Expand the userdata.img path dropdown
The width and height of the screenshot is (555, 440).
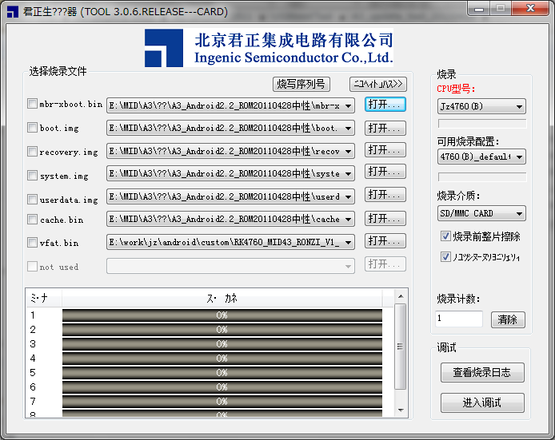pos(349,196)
